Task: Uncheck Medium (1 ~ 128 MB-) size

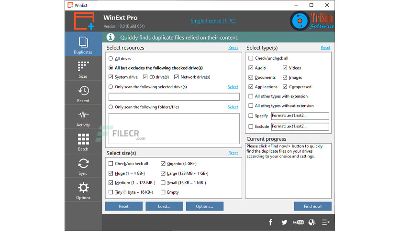Action: tap(111, 183)
